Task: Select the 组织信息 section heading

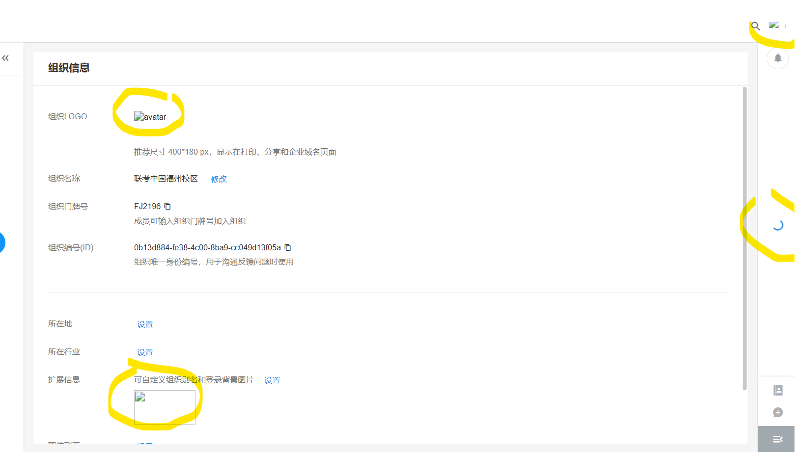Action: (69, 68)
